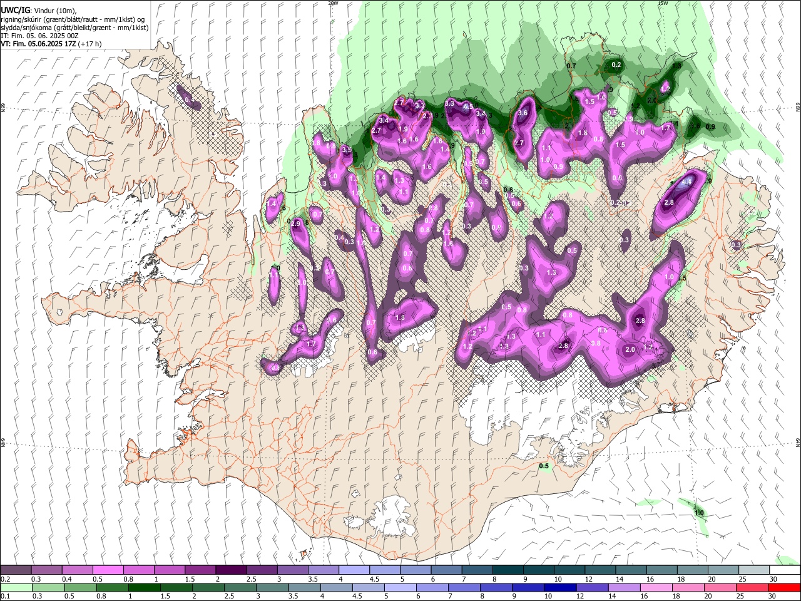Click the black '0.7' value left of the northern 0.2 patch
Image resolution: width=801 pixels, height=601 pixels.
571,66
